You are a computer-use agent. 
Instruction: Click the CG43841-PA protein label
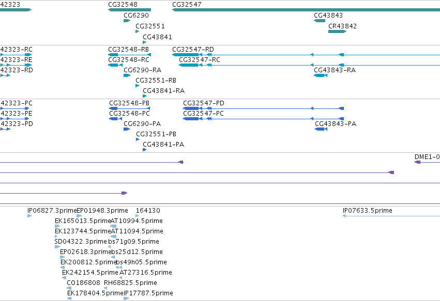[x=163, y=145]
